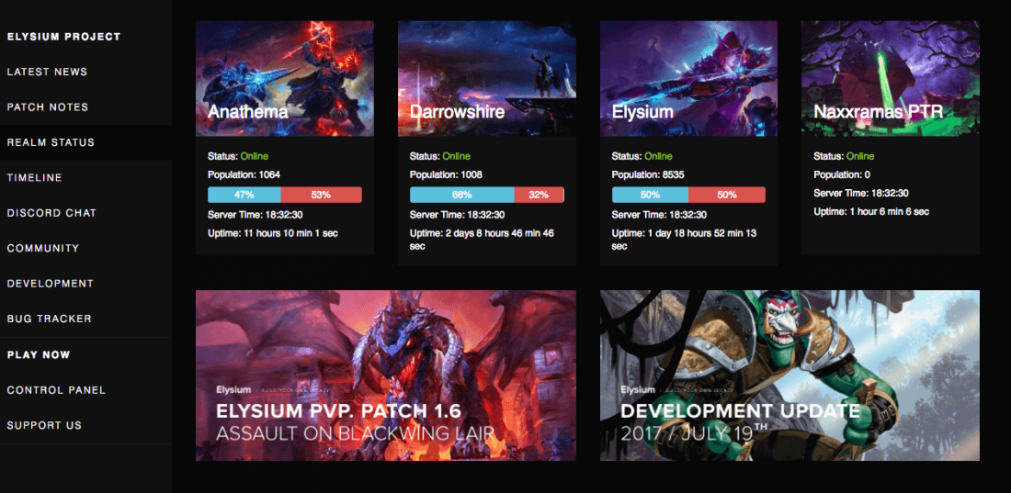1011x493 pixels.
Task: Open the Development page
Action: pos(51,284)
